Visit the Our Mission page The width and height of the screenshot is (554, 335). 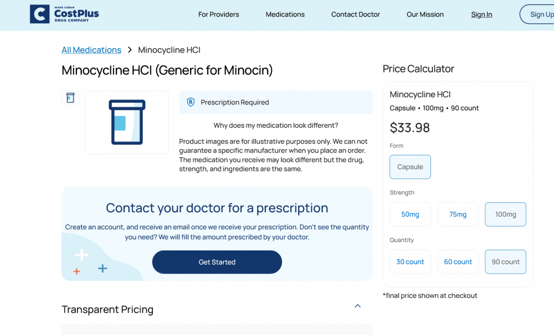(425, 14)
